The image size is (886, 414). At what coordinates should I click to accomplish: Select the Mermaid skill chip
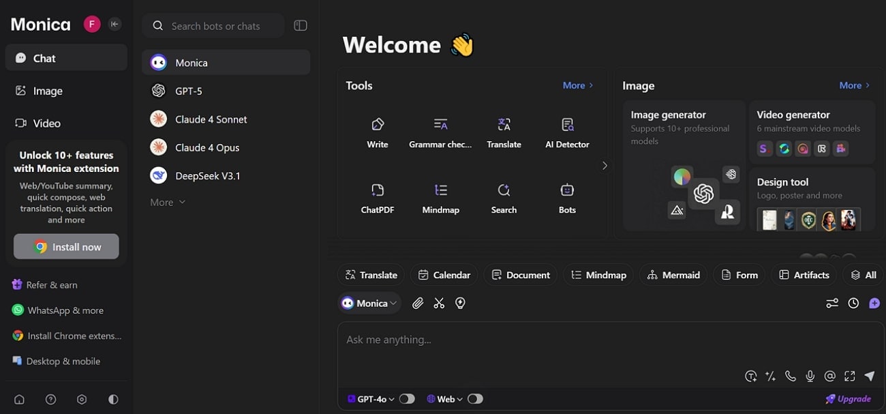pos(673,275)
